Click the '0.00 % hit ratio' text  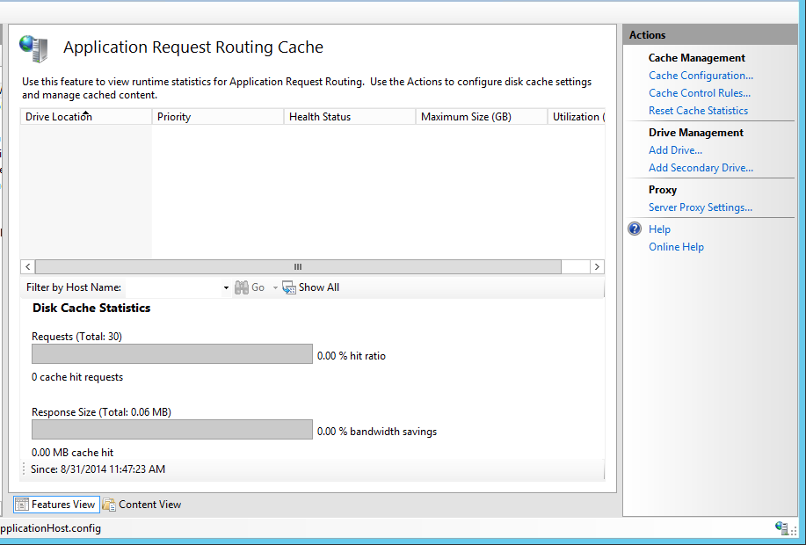pyautogui.click(x=352, y=356)
